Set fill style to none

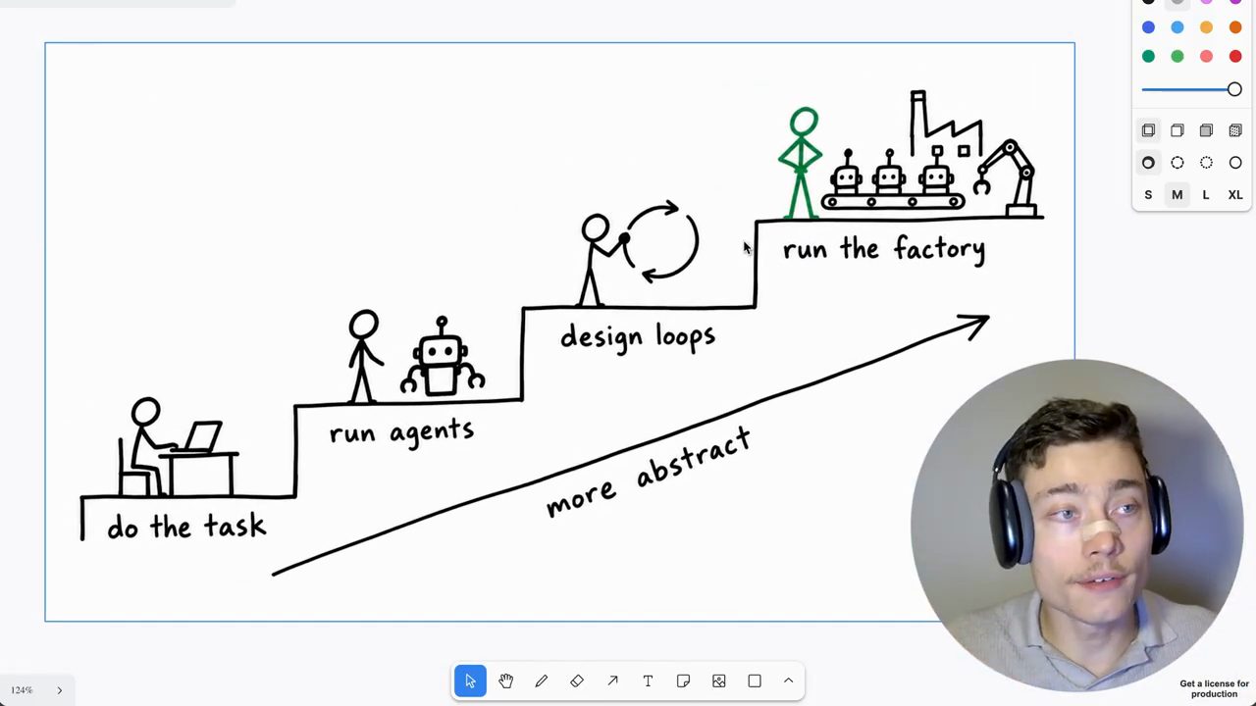point(1148,130)
